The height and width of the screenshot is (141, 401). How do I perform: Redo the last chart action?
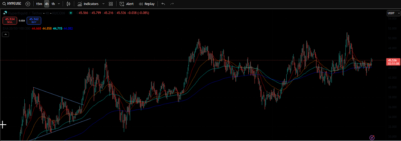172,4
